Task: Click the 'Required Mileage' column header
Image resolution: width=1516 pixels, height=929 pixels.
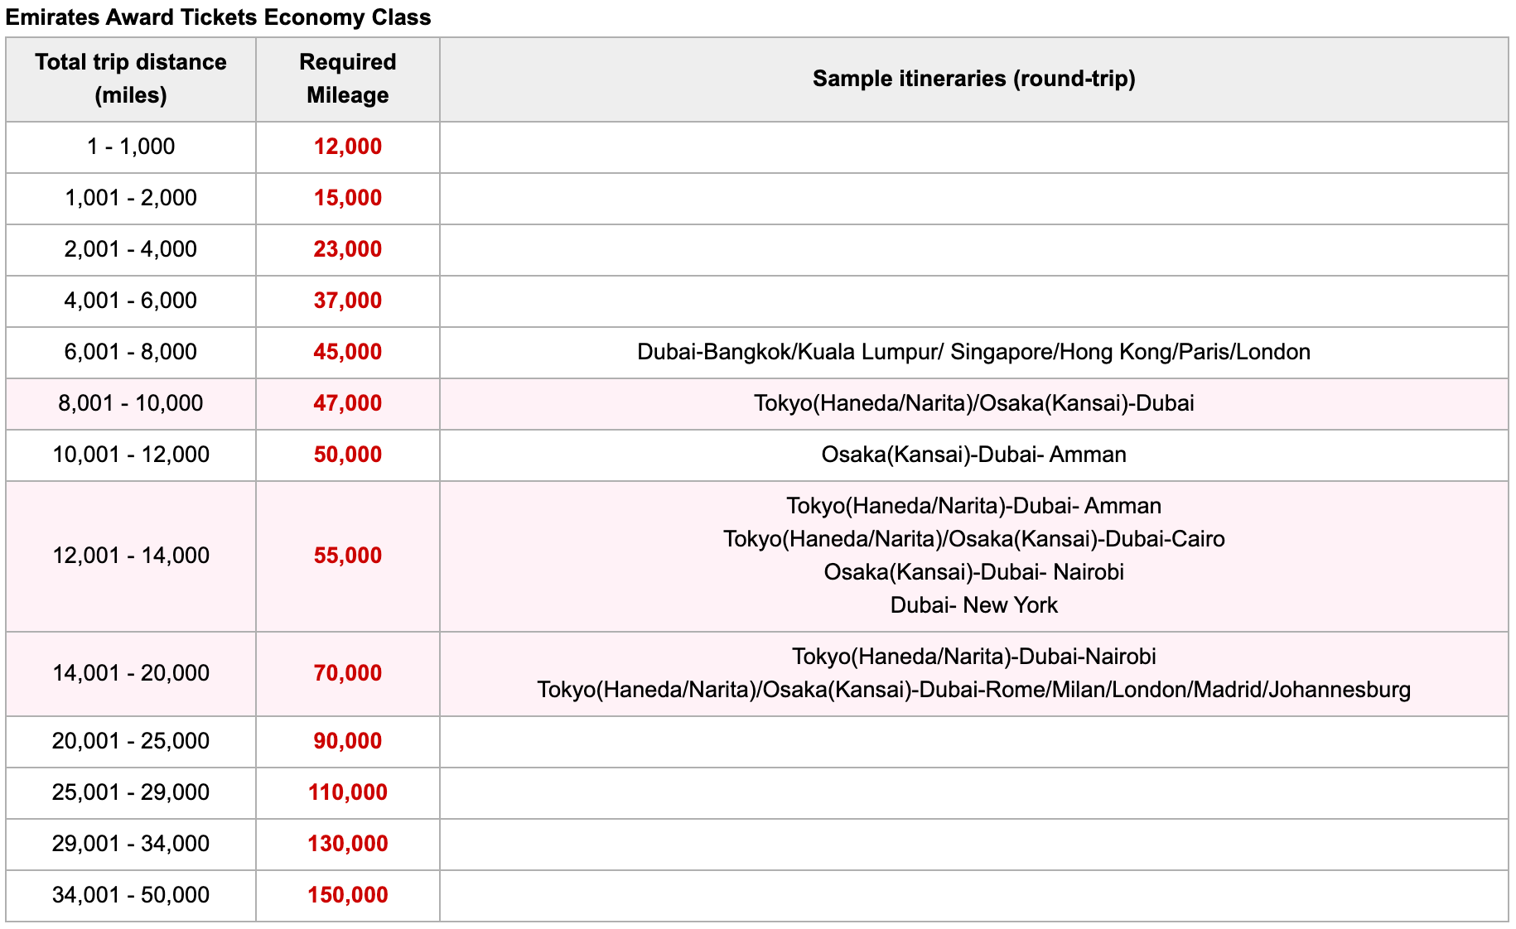Action: coord(348,79)
